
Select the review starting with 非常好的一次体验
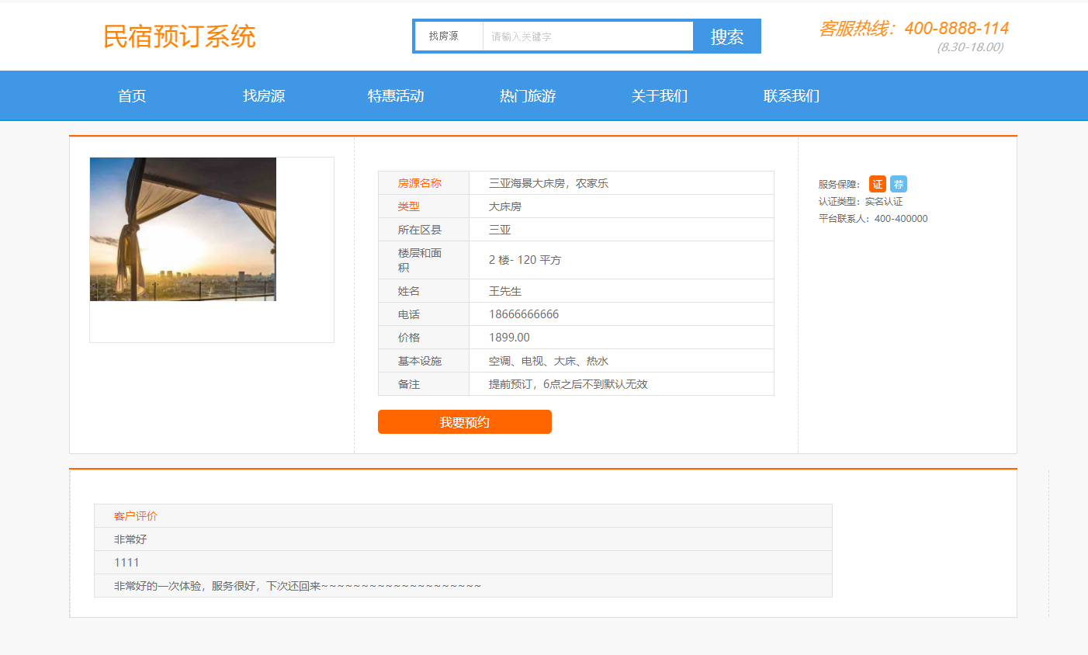297,586
